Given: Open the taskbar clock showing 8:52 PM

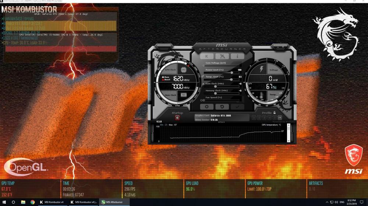Looking at the screenshot, I should [x=351, y=202].
